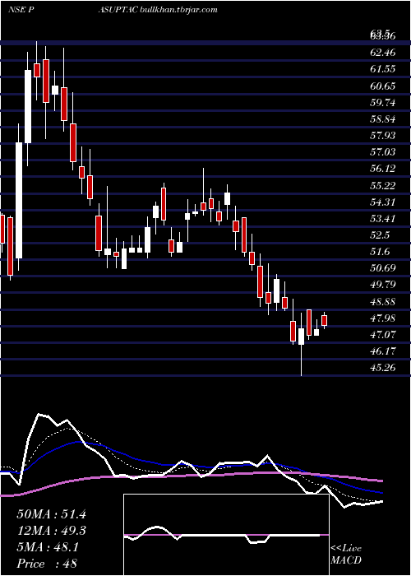This screenshot has width=411, height=576.
Task: Click the 12MA : 49.3 readout
Action: 51,532
